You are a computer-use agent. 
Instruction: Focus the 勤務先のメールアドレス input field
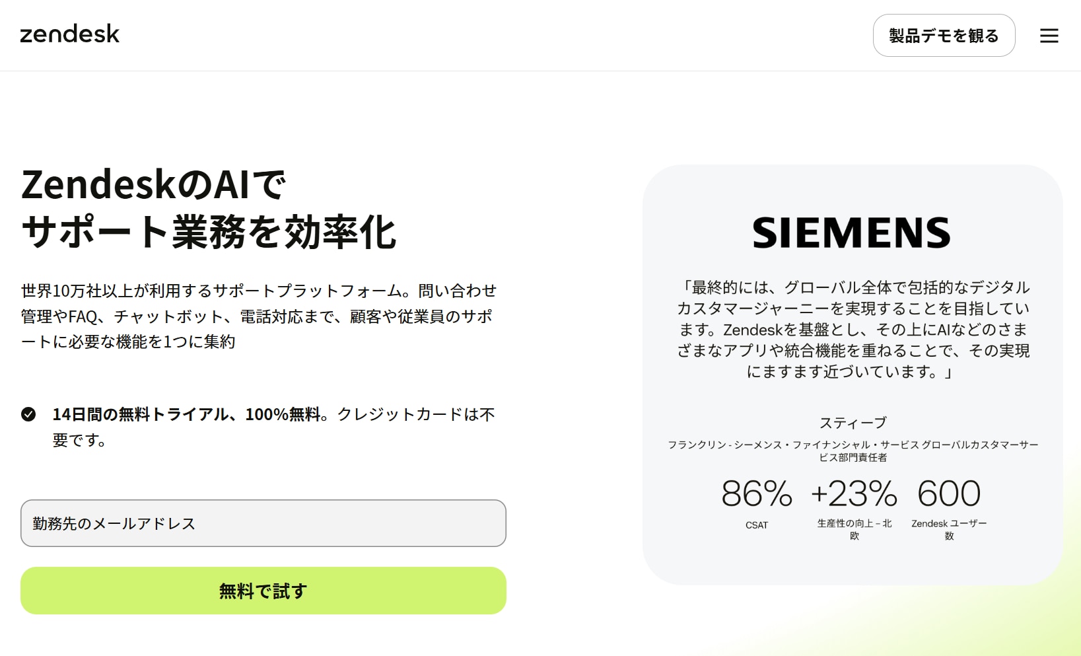pyautogui.click(x=263, y=523)
